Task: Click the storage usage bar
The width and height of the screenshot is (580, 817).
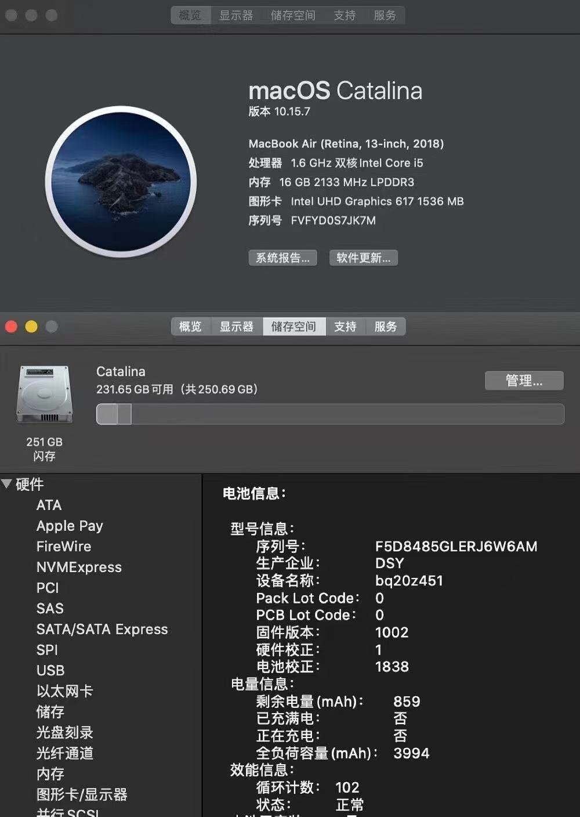Action: click(330, 414)
